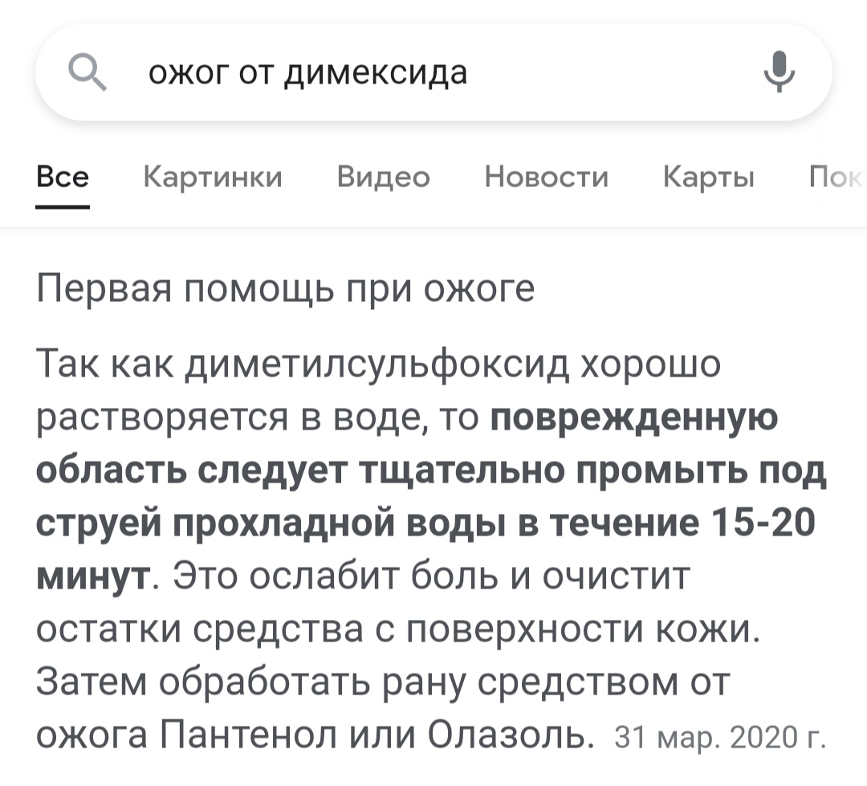
Task: Click the bold word 'минут' in snippet
Action: click(95, 576)
